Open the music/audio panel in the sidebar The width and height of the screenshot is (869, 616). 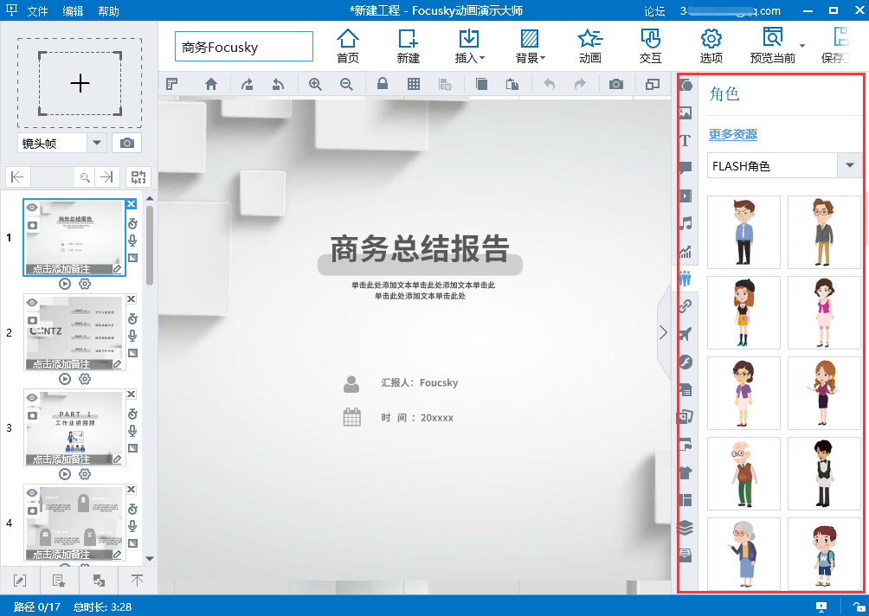(685, 223)
